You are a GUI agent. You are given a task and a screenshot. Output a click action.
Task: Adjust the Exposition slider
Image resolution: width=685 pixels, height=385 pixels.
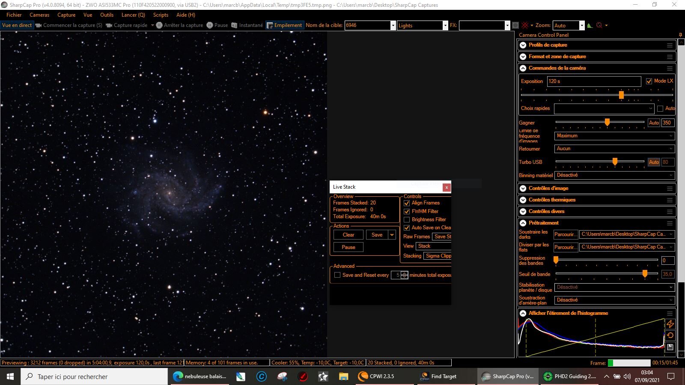621,95
